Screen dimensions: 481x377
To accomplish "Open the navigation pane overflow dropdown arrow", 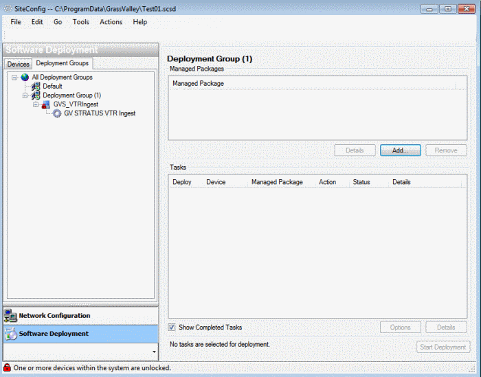I will click(154, 352).
